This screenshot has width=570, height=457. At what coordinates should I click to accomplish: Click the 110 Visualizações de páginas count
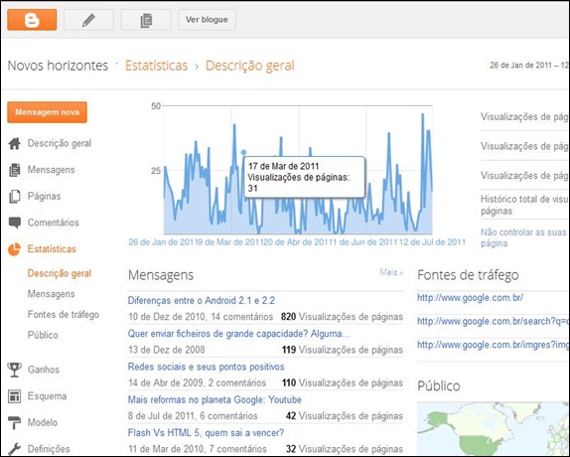[x=342, y=383]
